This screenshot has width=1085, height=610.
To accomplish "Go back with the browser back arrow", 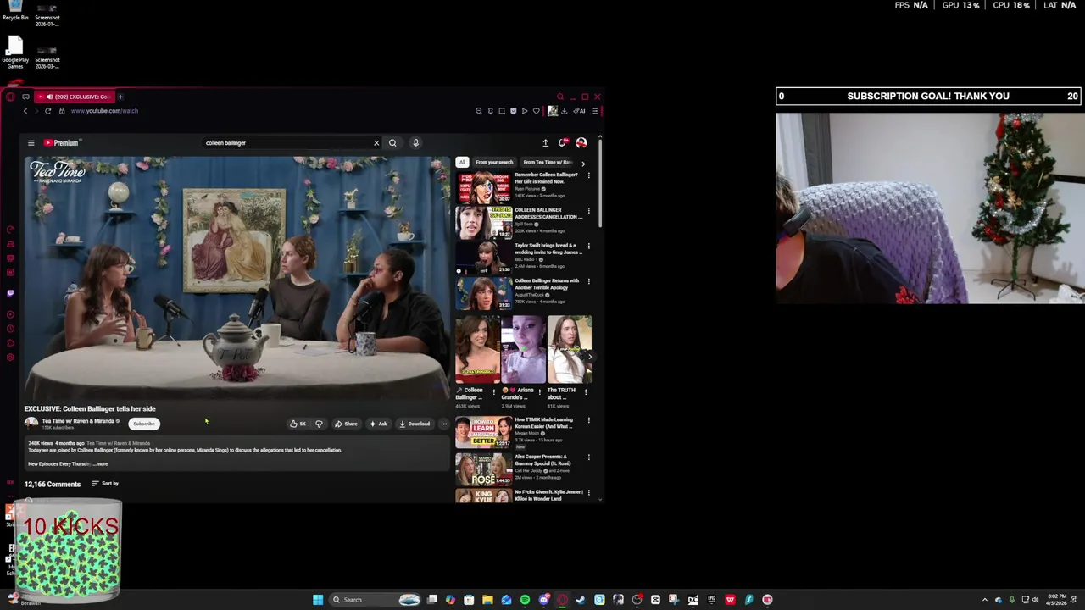I will tap(25, 111).
